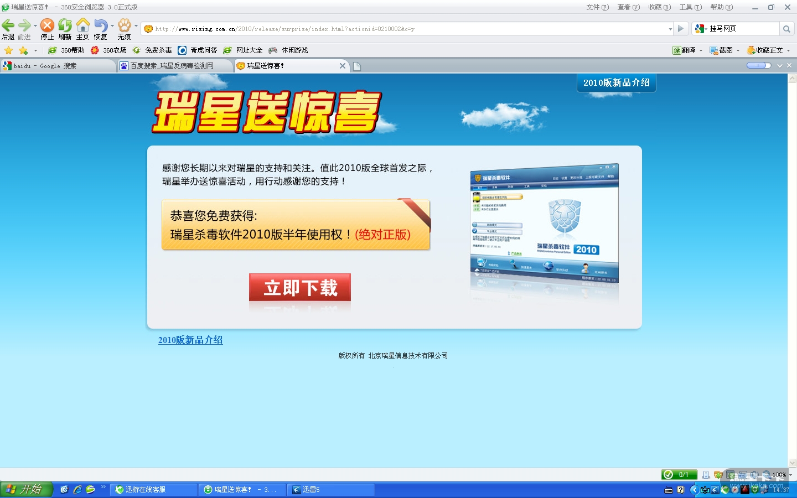The image size is (797, 498).
Task: Open 360帮助 bookmark
Action: [66, 50]
